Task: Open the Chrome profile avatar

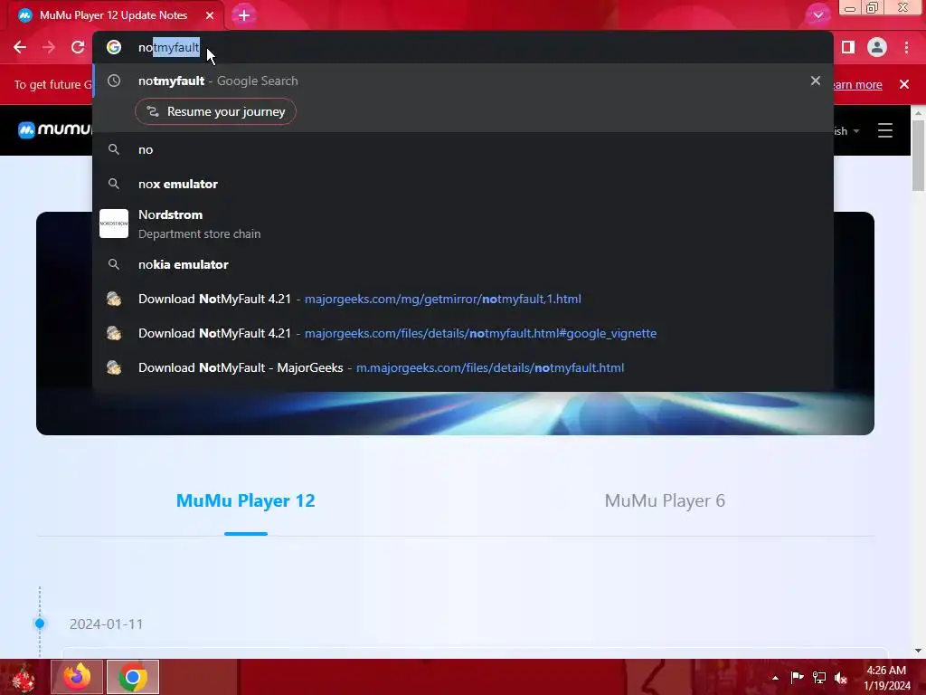Action: (877, 47)
